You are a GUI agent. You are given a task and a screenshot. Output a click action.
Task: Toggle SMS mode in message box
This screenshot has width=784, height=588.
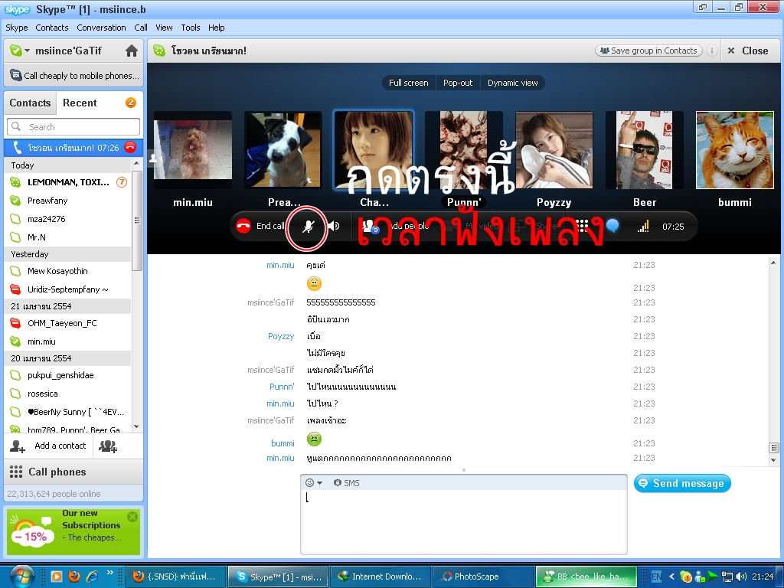(x=347, y=482)
